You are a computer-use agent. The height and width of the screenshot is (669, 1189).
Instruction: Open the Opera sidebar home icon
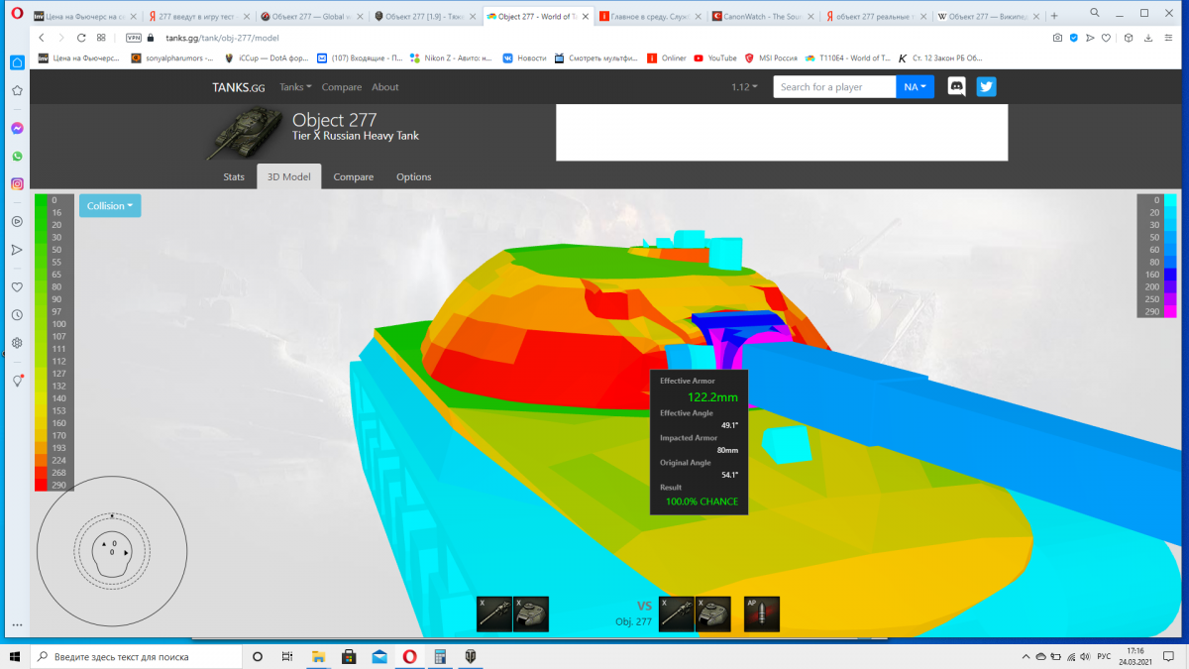pos(17,61)
